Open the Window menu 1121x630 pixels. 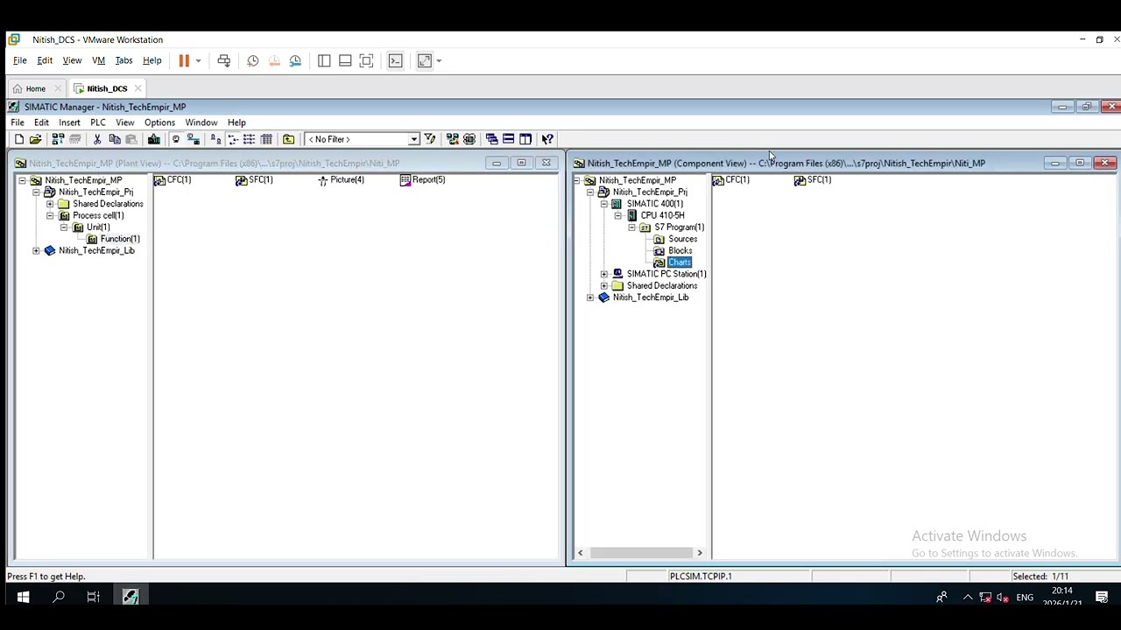(x=201, y=122)
